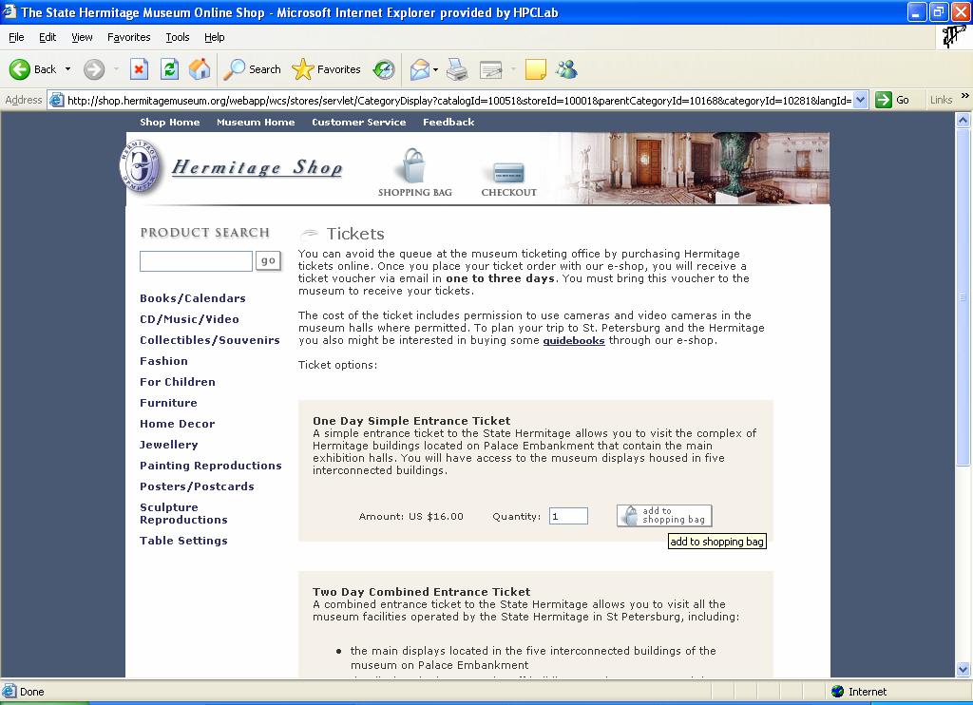Open the History clock icon
973x705 pixels.
pyautogui.click(x=384, y=69)
